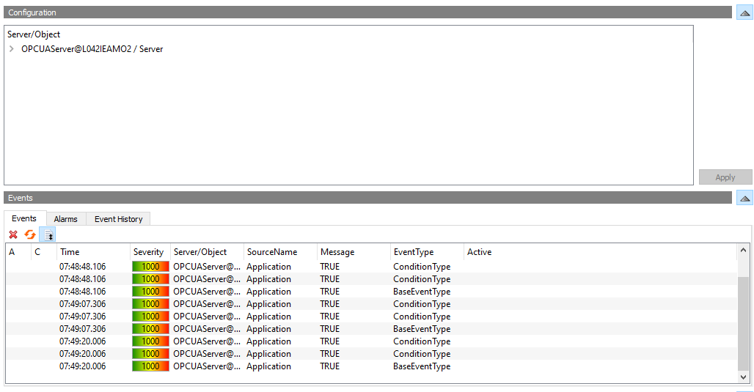Viewport: 754px width, 392px height.
Task: Select the first 07:49:07.306 ConditionType cell
Action: [422, 304]
